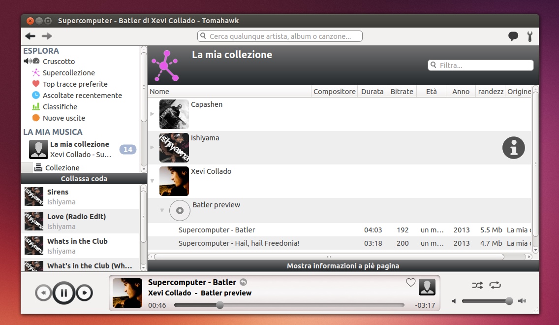Open Supercollezione in sidebar
This screenshot has width=559, height=325.
click(69, 73)
